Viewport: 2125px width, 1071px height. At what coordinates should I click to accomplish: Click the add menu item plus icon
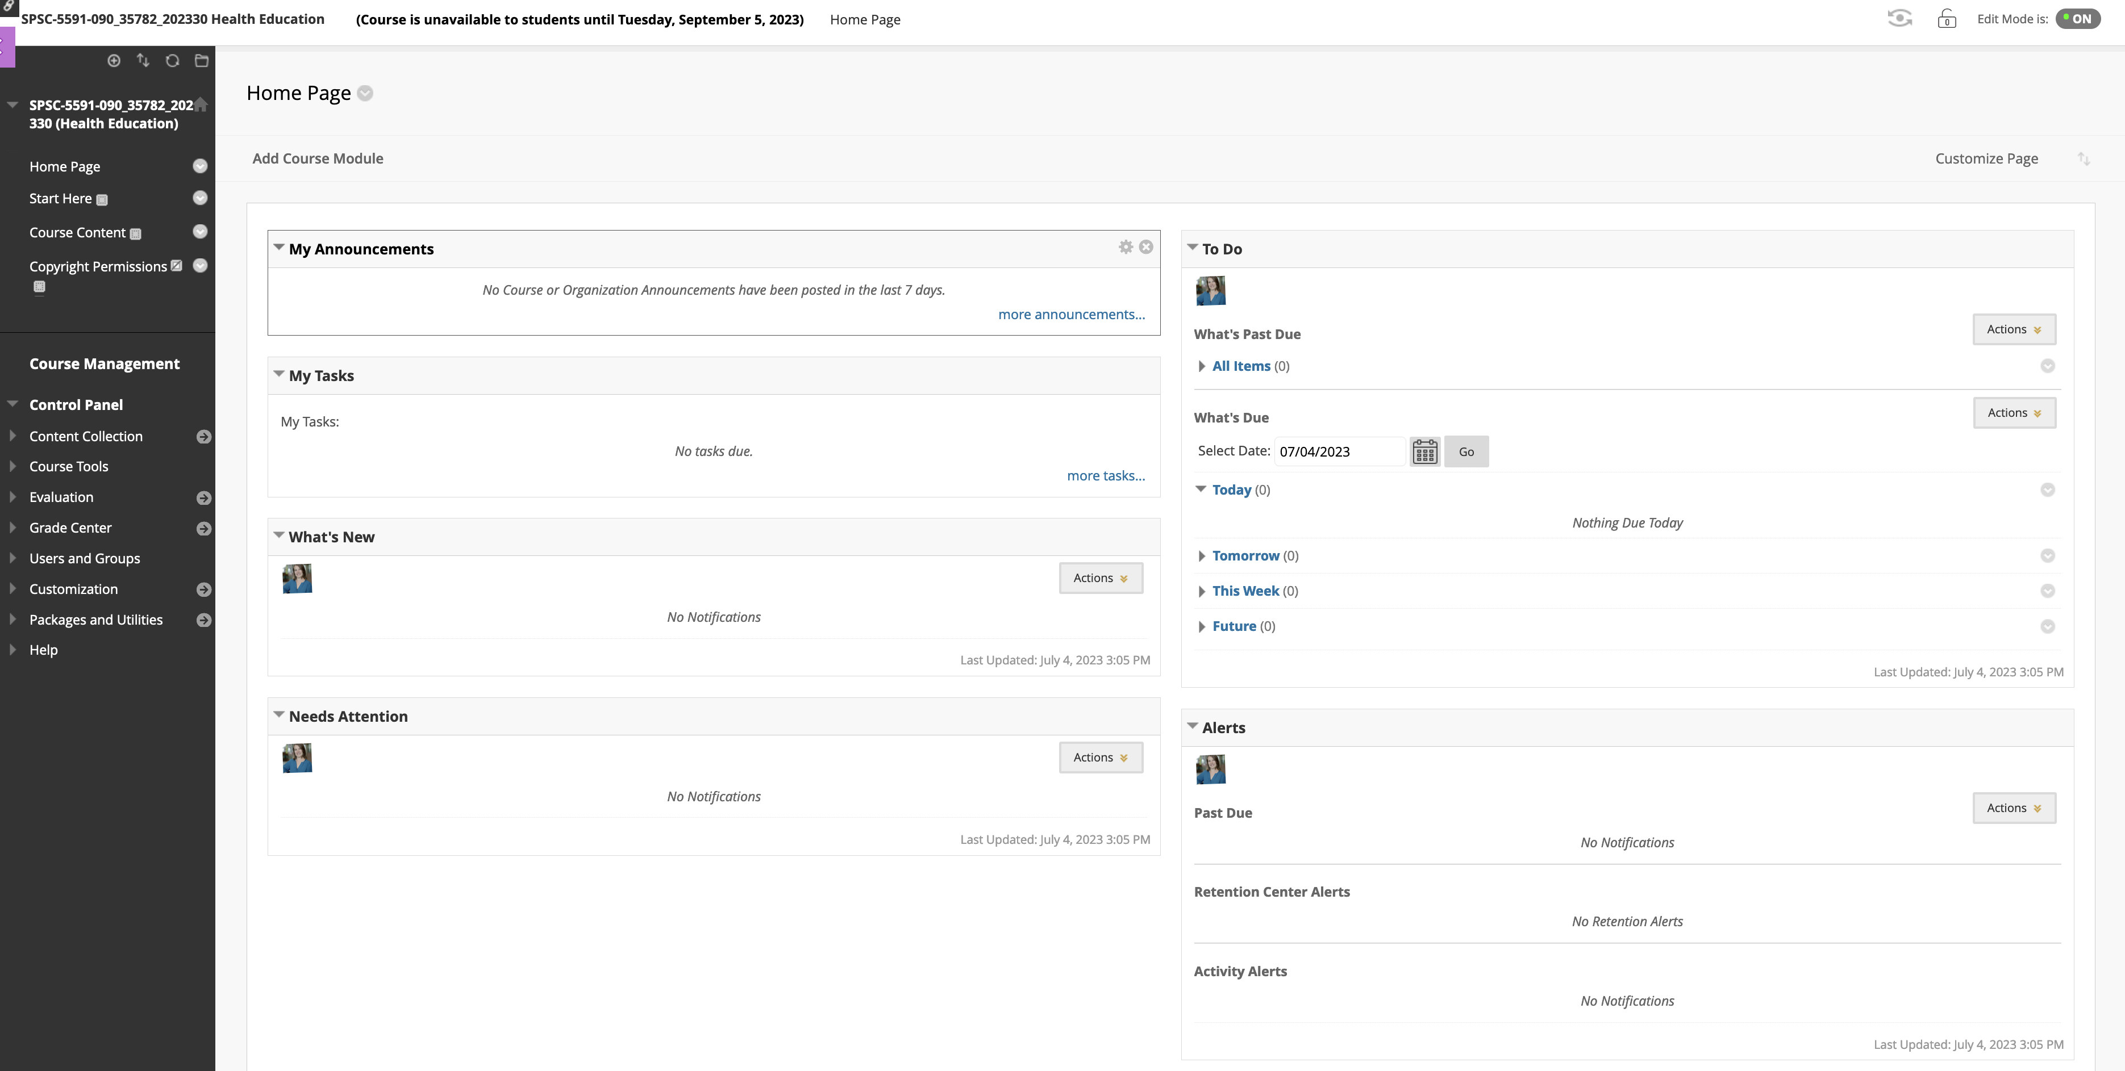click(x=114, y=60)
